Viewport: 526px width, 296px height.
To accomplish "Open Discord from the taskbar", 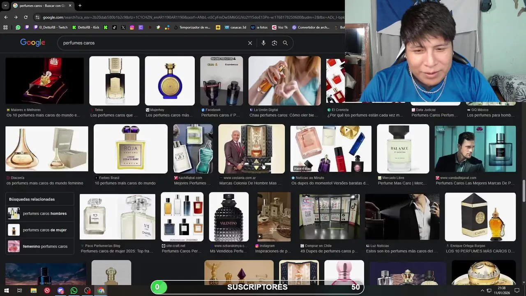I will 61,291.
